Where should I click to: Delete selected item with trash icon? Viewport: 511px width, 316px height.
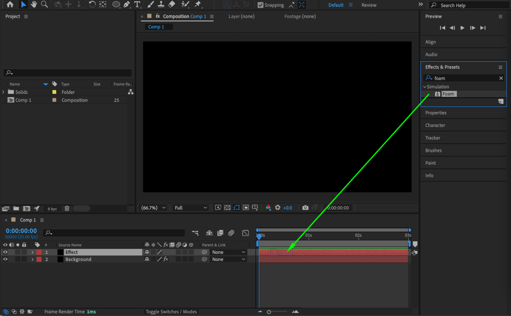67,209
